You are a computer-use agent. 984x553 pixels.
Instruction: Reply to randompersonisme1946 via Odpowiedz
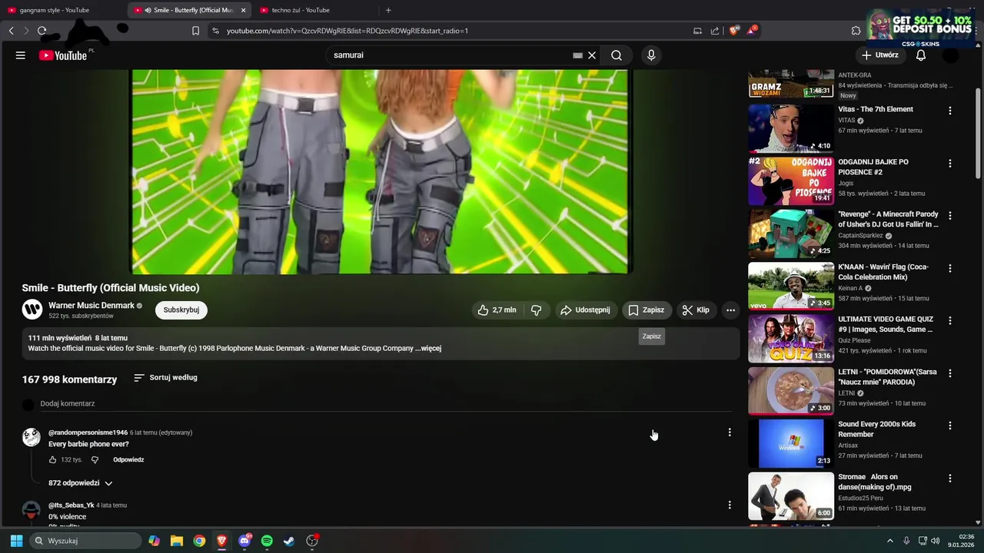click(x=128, y=460)
